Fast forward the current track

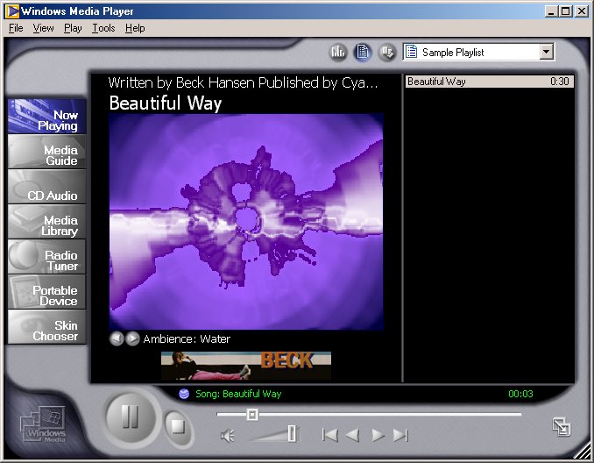point(378,435)
